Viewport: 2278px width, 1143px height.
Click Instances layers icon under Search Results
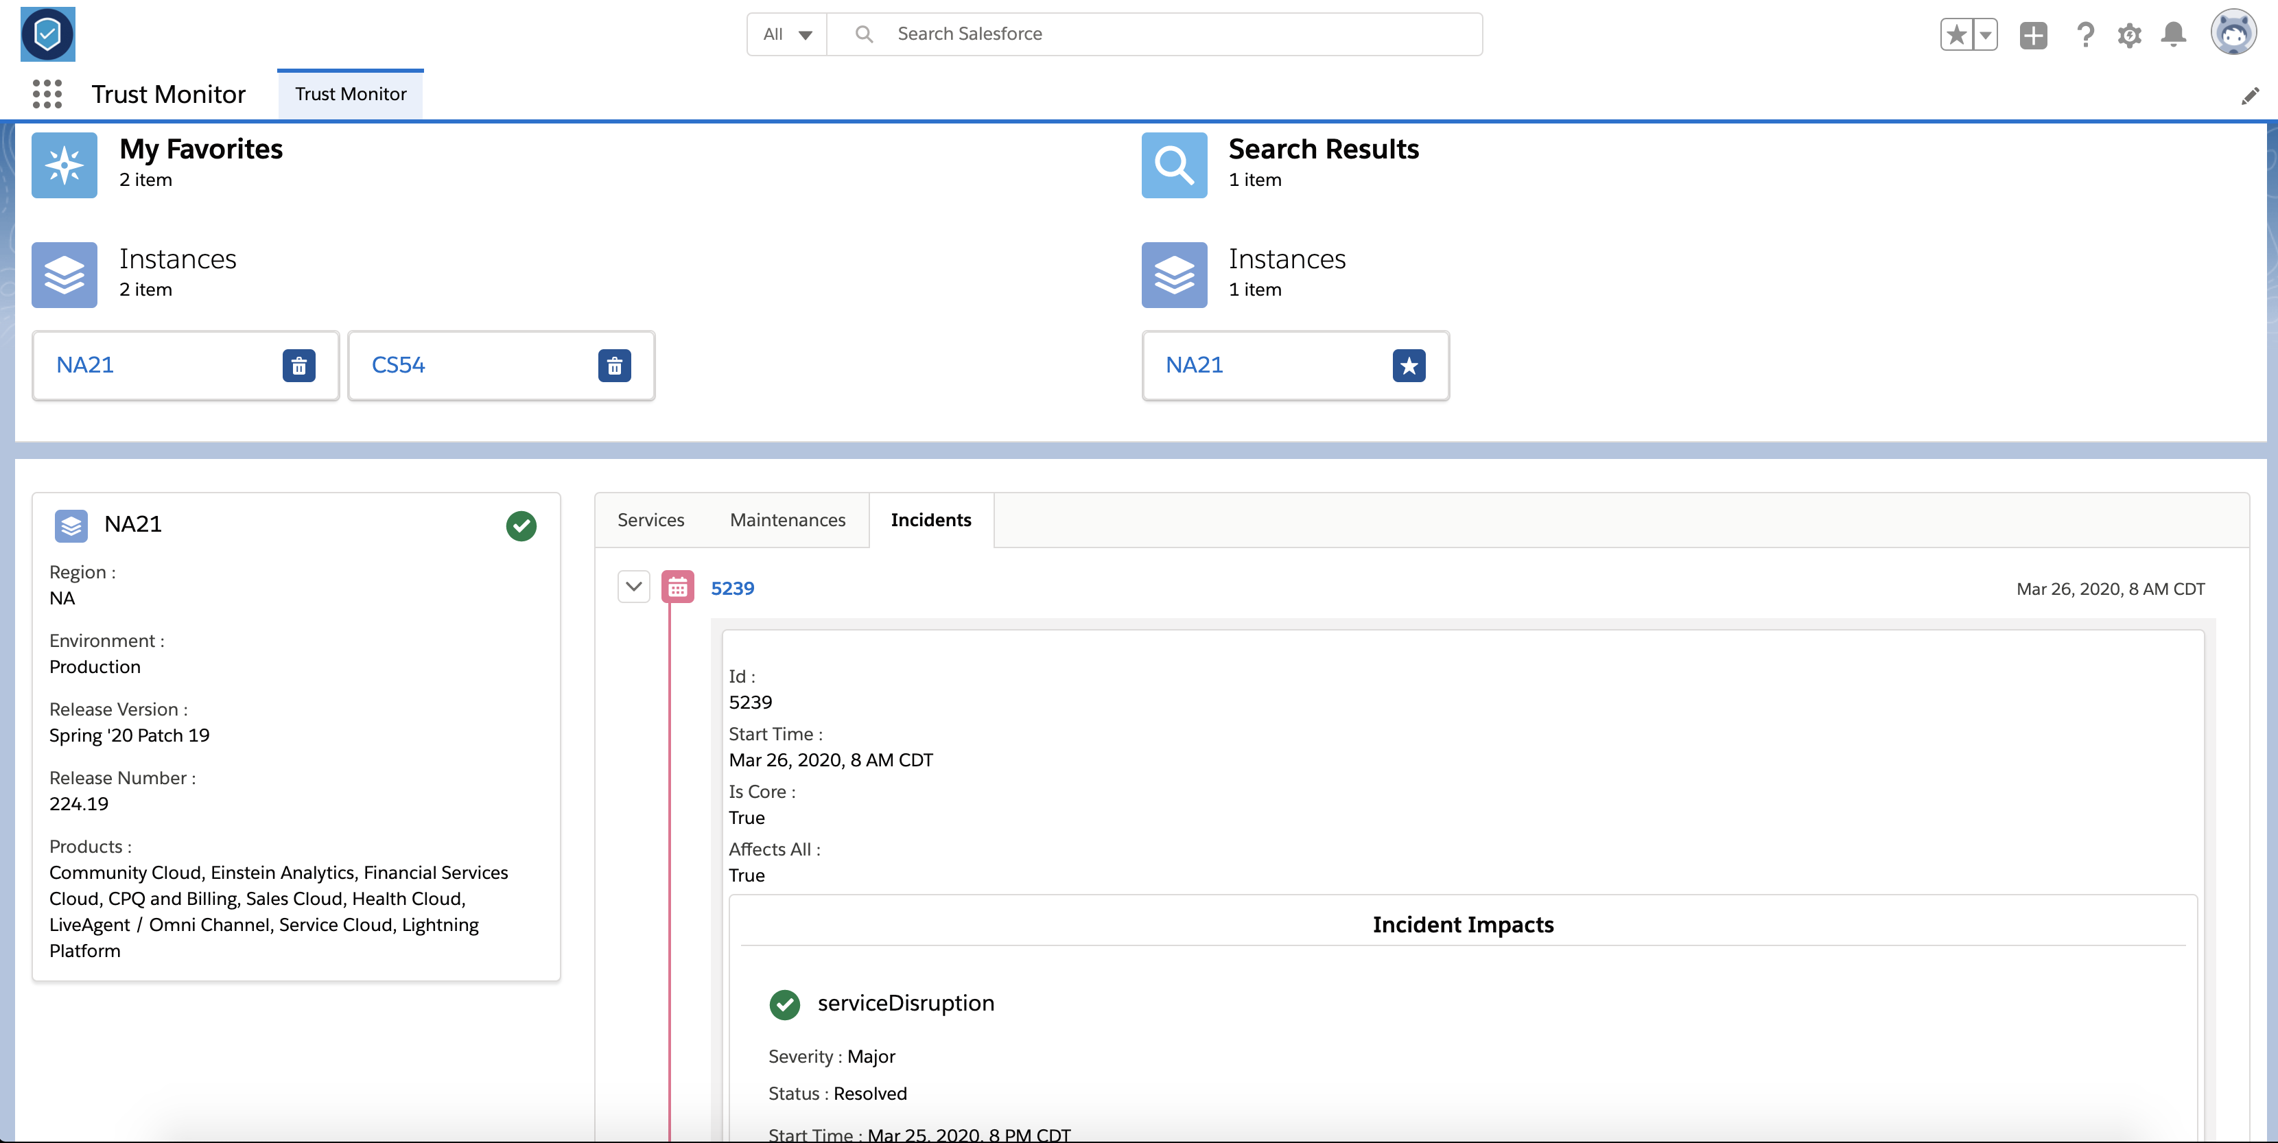(1173, 275)
